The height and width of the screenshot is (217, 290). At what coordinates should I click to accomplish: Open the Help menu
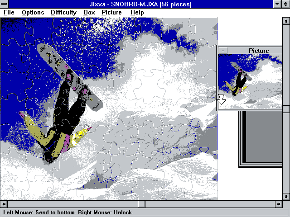(x=137, y=12)
